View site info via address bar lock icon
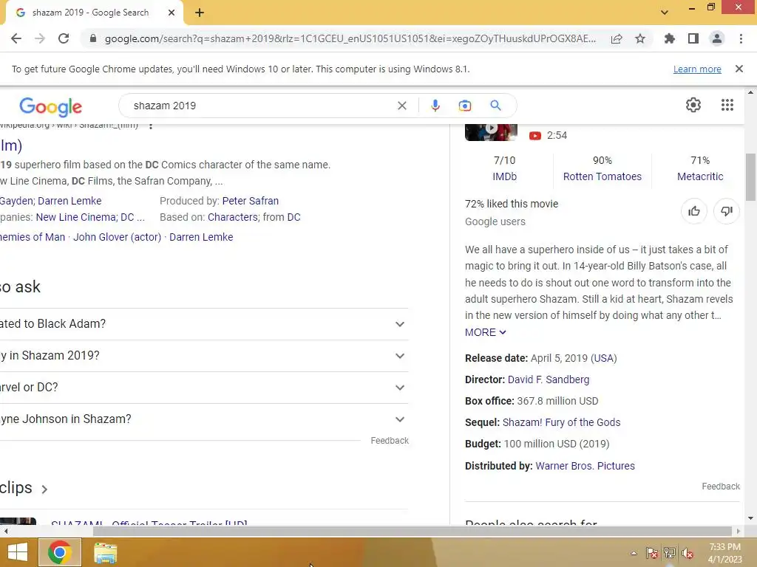 click(x=93, y=38)
